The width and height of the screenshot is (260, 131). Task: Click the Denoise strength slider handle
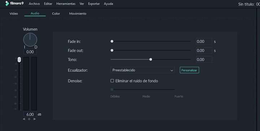pos(112,89)
